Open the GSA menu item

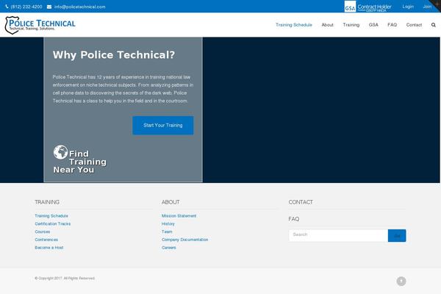tap(373, 25)
